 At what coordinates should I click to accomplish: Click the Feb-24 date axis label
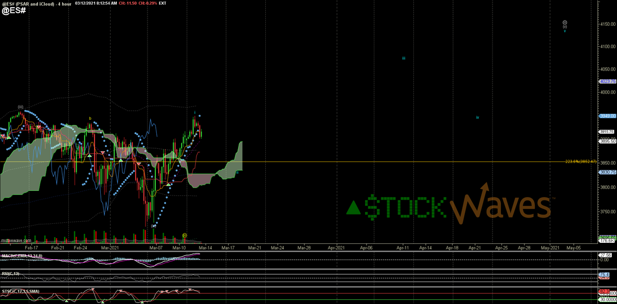coord(81,247)
